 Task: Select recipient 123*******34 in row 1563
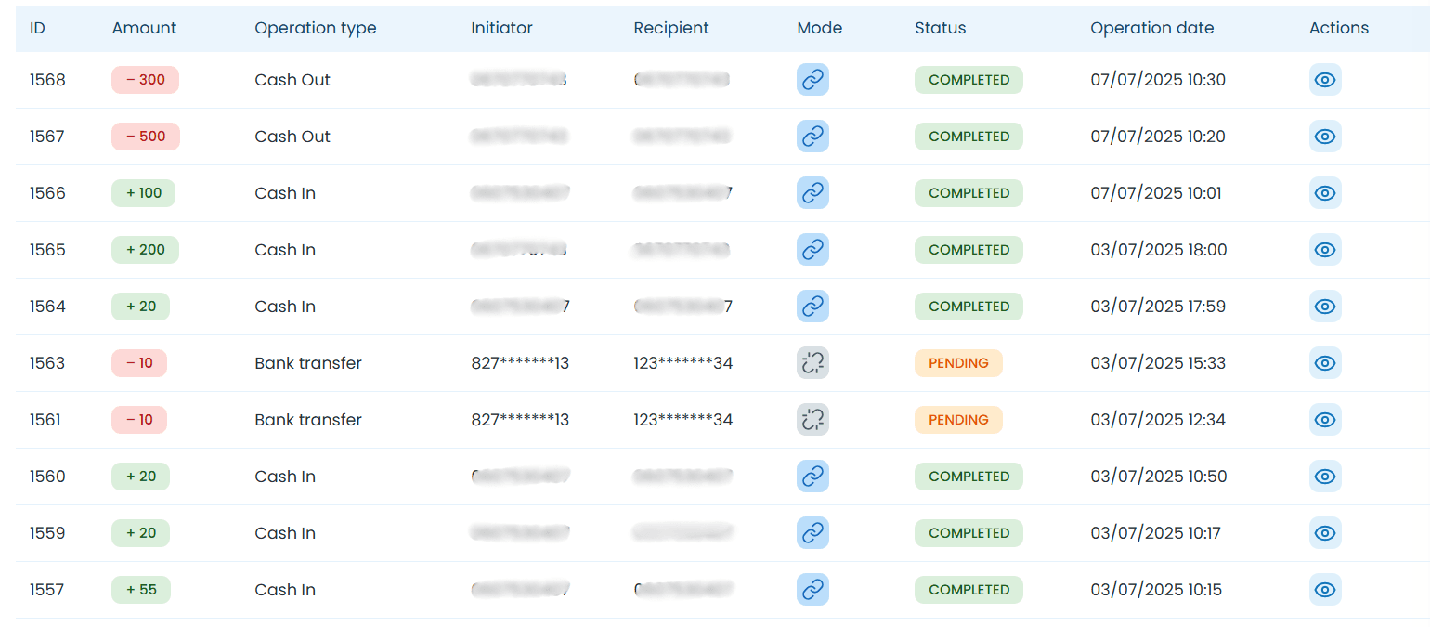point(682,363)
